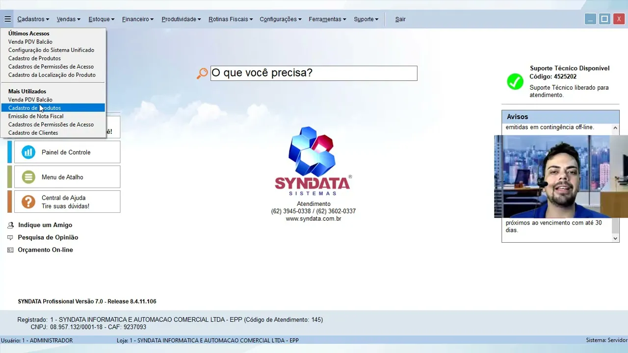This screenshot has width=628, height=353.
Task: Click the 'O que você precisa?' search field
Action: click(x=314, y=73)
